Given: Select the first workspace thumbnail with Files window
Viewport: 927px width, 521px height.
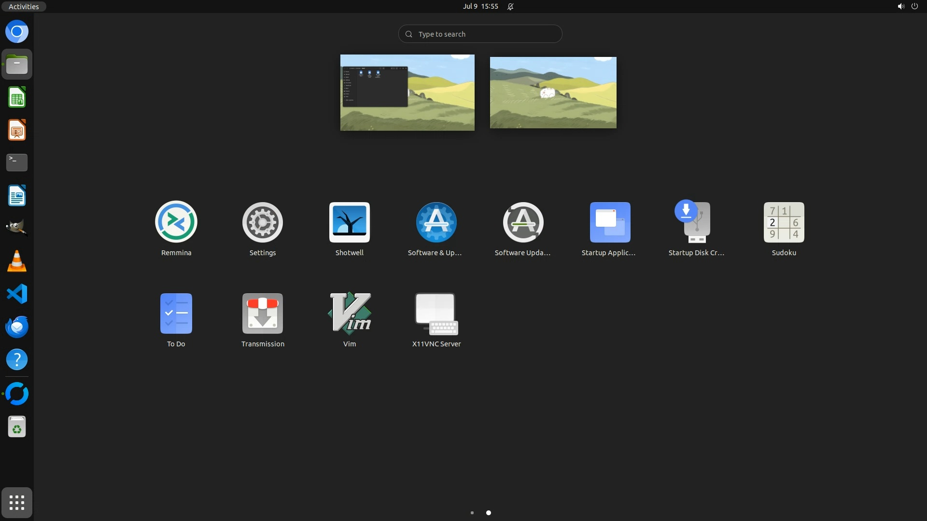Looking at the screenshot, I should click(x=407, y=92).
